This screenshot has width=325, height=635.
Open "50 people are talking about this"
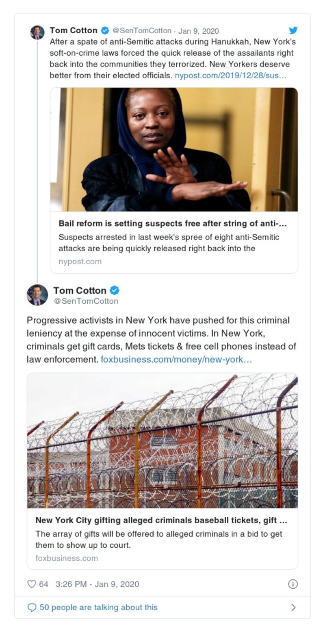pyautogui.click(x=98, y=607)
